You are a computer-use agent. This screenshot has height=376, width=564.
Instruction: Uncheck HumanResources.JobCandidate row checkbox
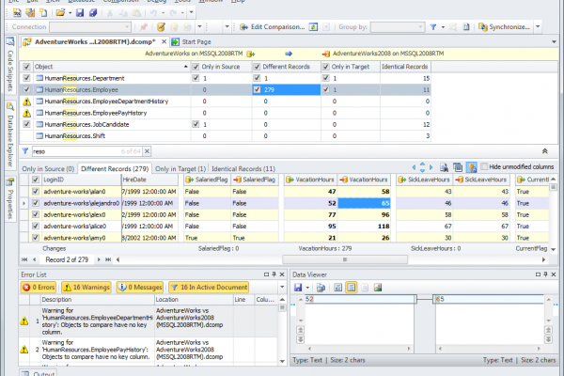(x=26, y=124)
